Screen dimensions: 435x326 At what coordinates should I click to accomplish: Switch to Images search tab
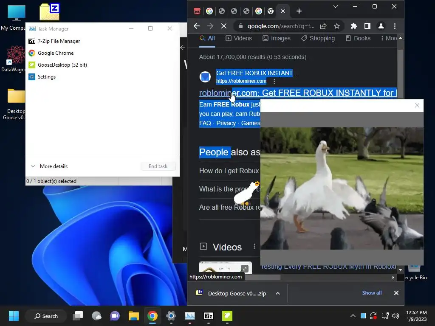277,38
